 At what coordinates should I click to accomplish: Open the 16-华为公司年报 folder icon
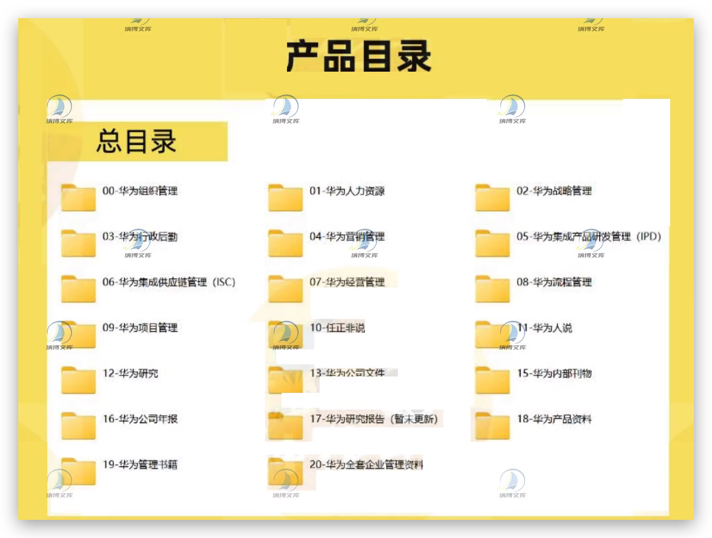point(78,426)
